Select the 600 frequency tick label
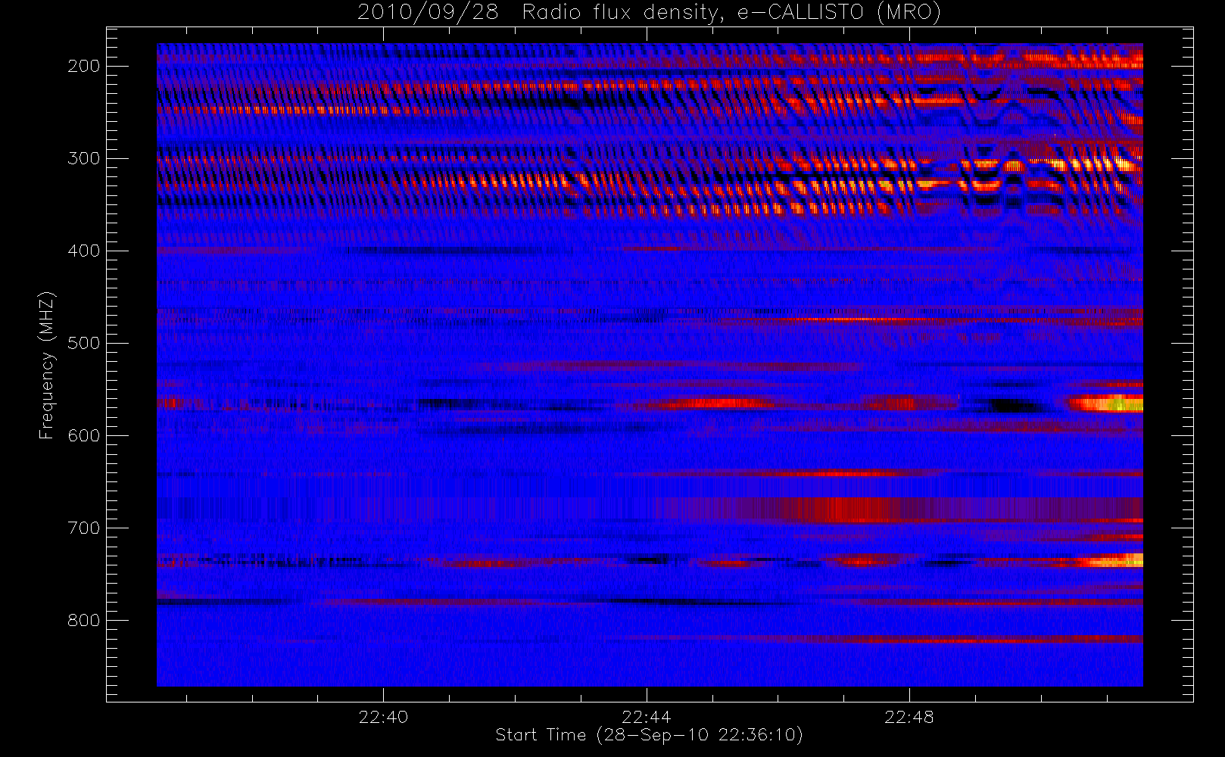The image size is (1225, 757). tap(84, 435)
